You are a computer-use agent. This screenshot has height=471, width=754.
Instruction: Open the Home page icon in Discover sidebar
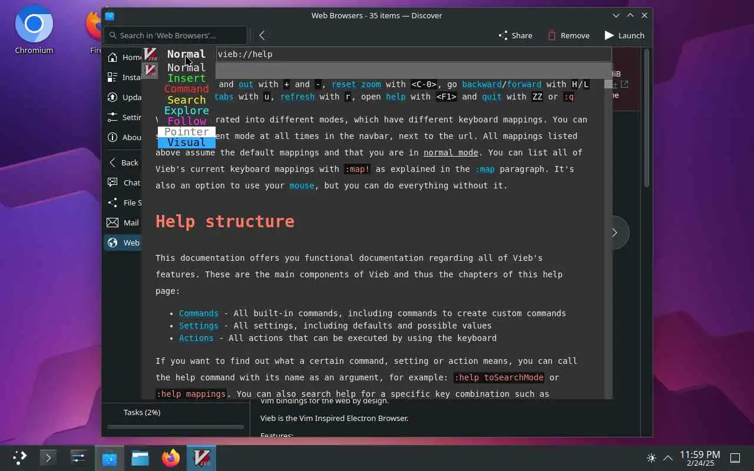point(113,57)
